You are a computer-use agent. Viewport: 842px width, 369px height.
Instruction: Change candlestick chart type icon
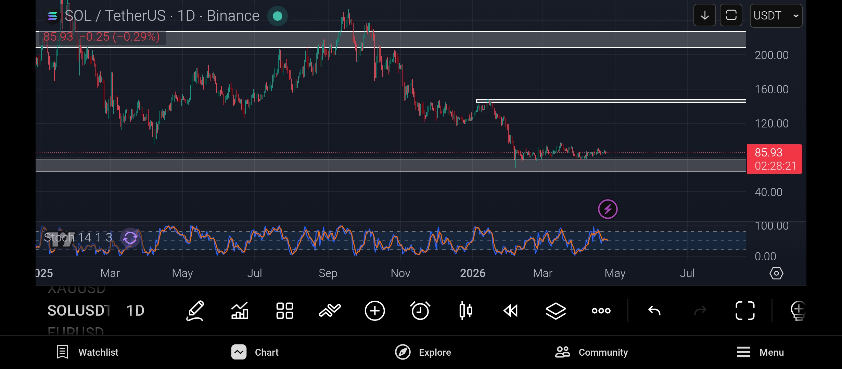pos(465,311)
